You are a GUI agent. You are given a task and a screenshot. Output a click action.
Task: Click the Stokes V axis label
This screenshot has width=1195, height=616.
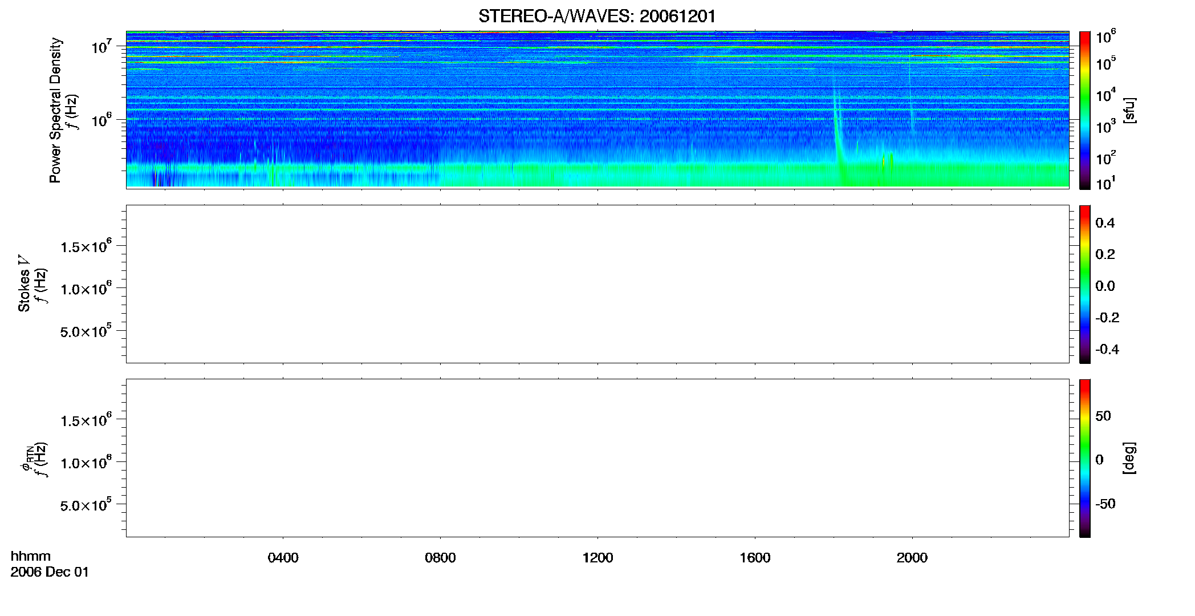(24, 283)
